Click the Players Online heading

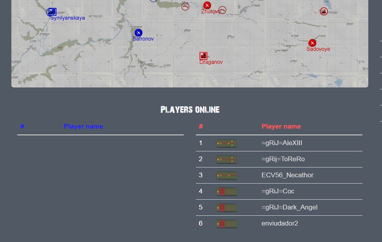(190, 109)
